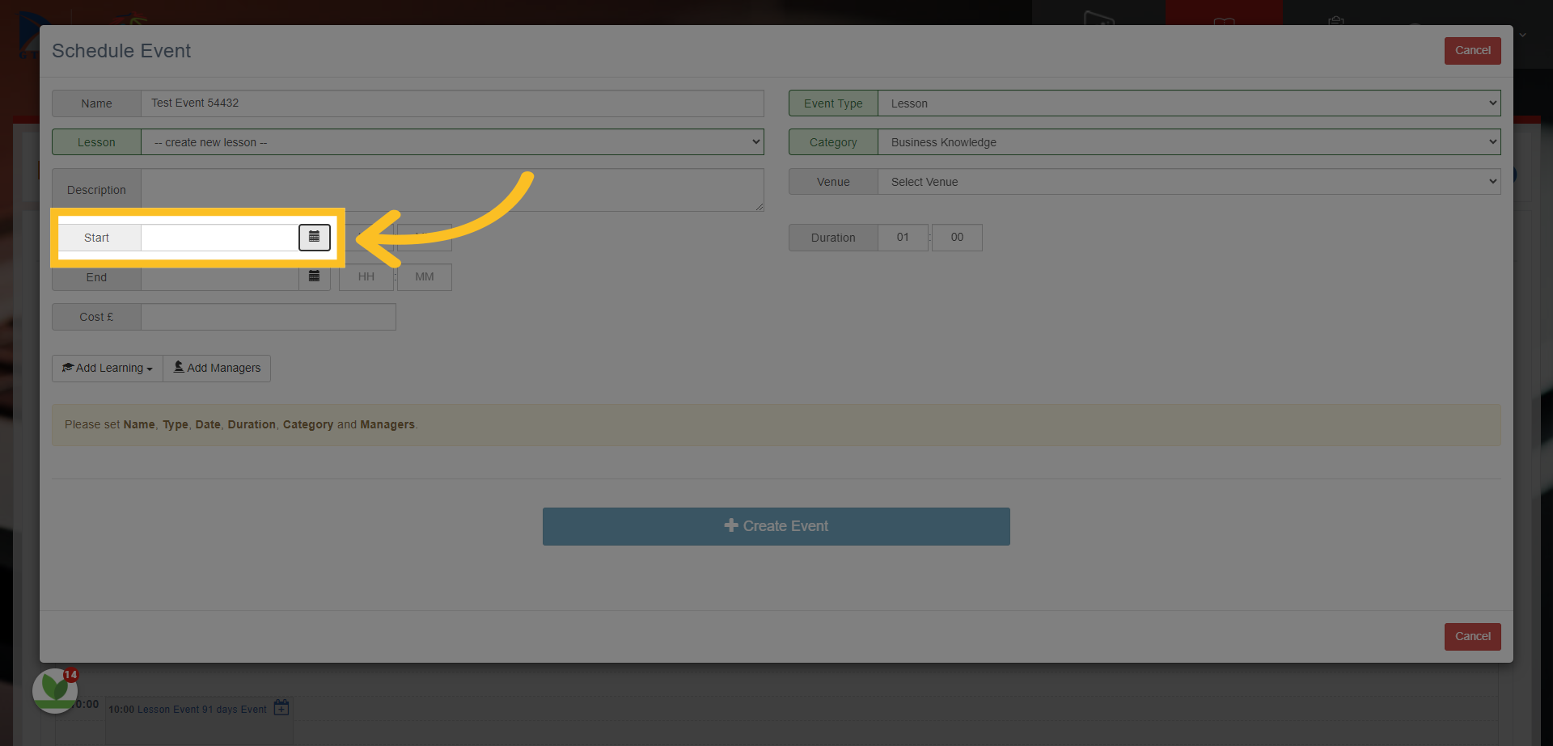Click the Duration minutes field showing 00
This screenshot has width=1553, height=746.
tap(957, 238)
